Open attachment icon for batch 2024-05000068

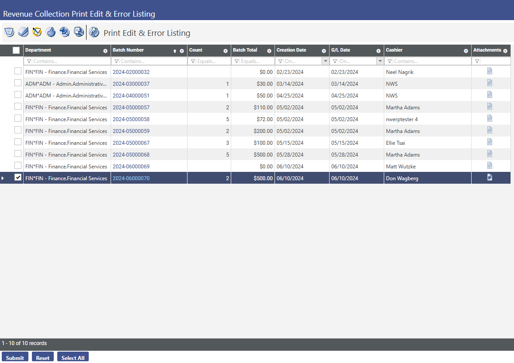click(490, 154)
